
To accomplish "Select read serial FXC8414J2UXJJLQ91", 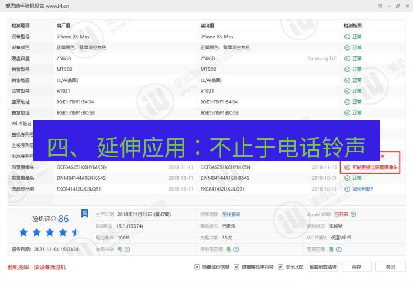I will click(223, 189).
